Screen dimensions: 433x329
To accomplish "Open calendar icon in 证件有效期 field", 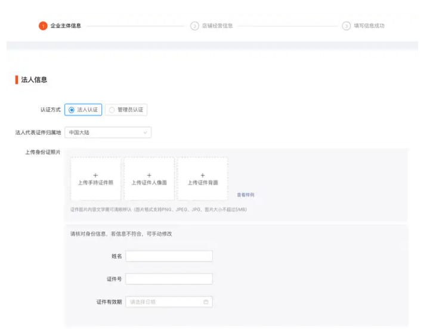I will [206, 302].
